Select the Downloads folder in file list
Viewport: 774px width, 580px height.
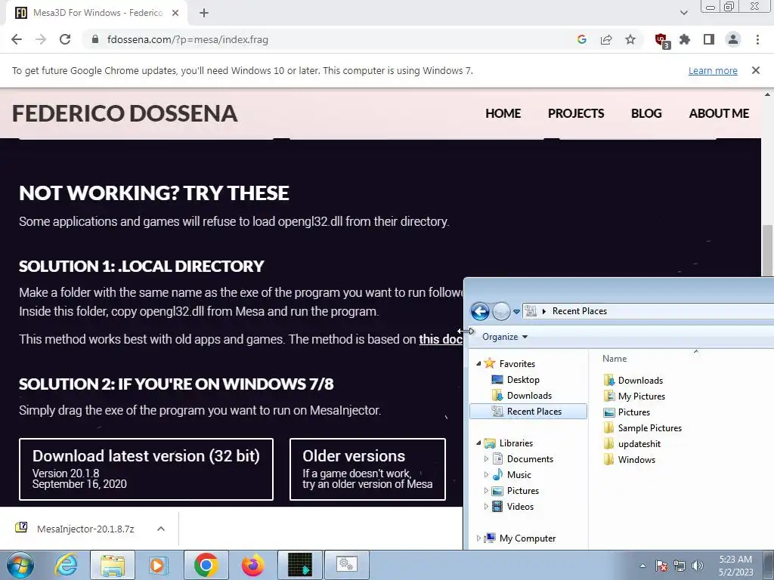click(633, 381)
